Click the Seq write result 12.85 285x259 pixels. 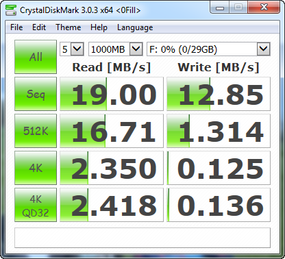(x=219, y=94)
